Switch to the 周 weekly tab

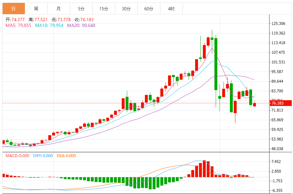[x=36, y=9]
